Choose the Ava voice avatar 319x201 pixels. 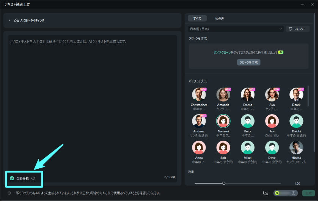coord(272,94)
